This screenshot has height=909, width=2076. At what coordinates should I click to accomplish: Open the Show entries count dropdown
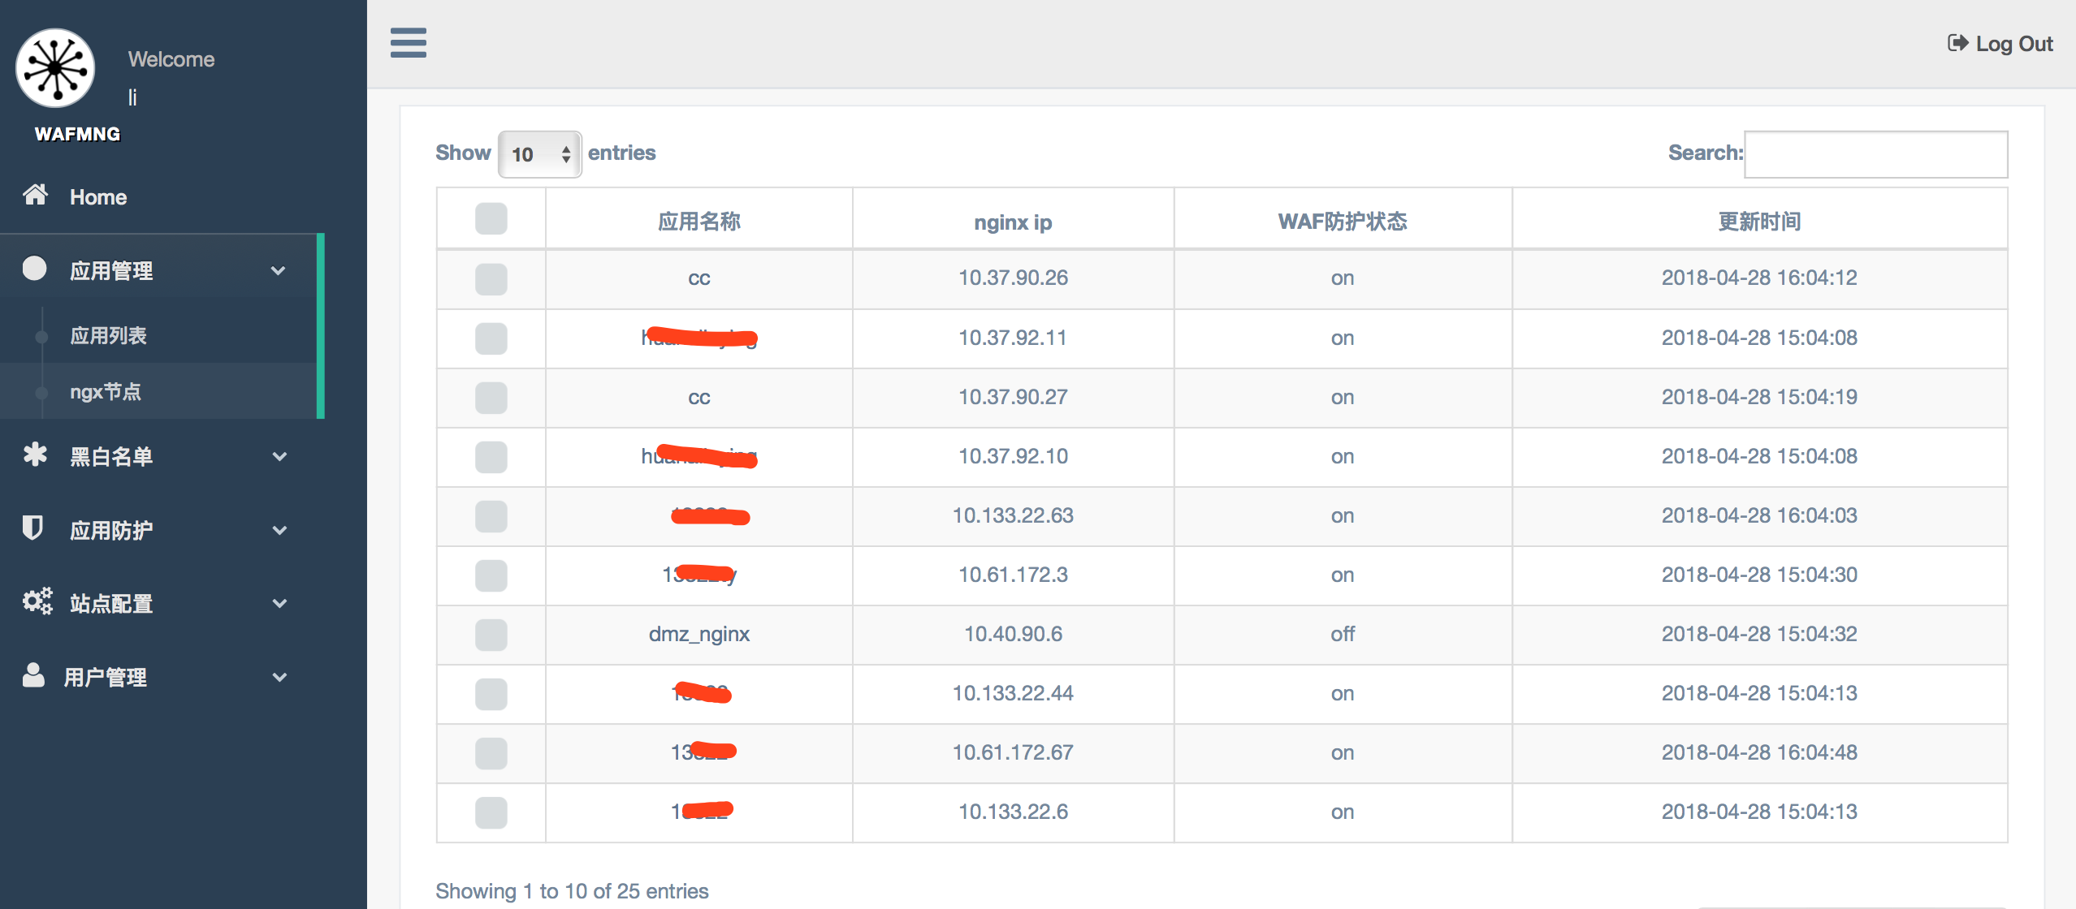539,154
